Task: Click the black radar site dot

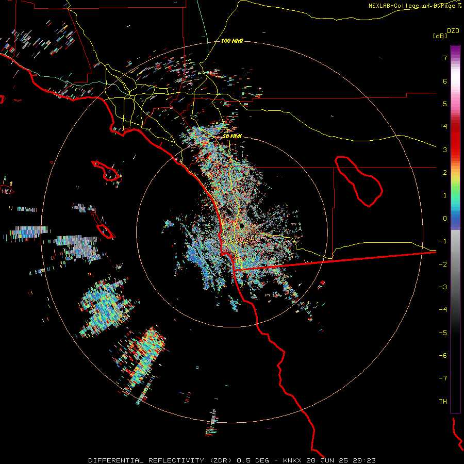Action: tap(242, 226)
